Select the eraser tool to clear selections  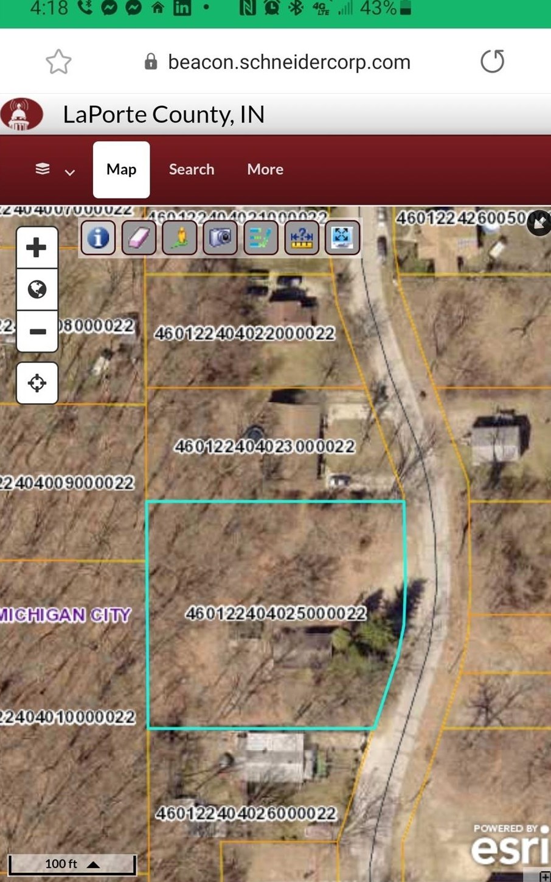coord(139,238)
